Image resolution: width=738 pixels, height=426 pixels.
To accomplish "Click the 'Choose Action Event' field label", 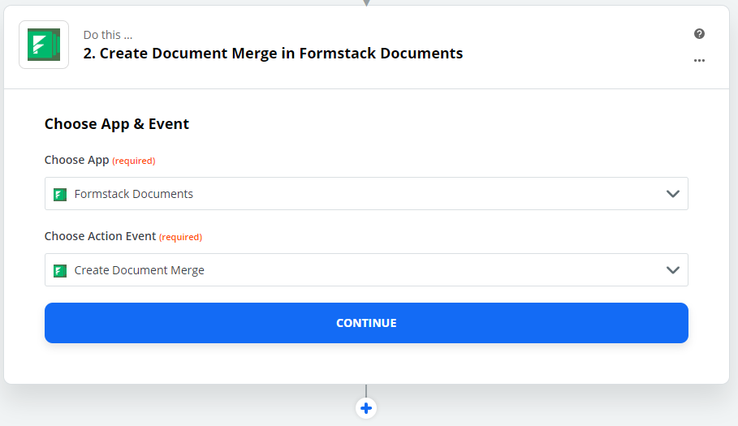I will 100,236.
